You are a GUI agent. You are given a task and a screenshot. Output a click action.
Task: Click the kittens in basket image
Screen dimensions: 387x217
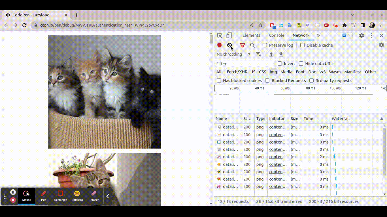pos(105,92)
